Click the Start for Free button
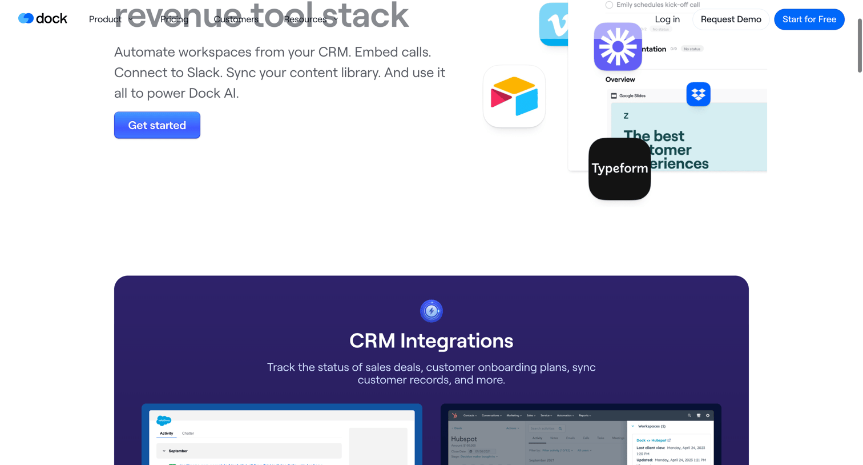The height and width of the screenshot is (465, 863). [x=809, y=19]
